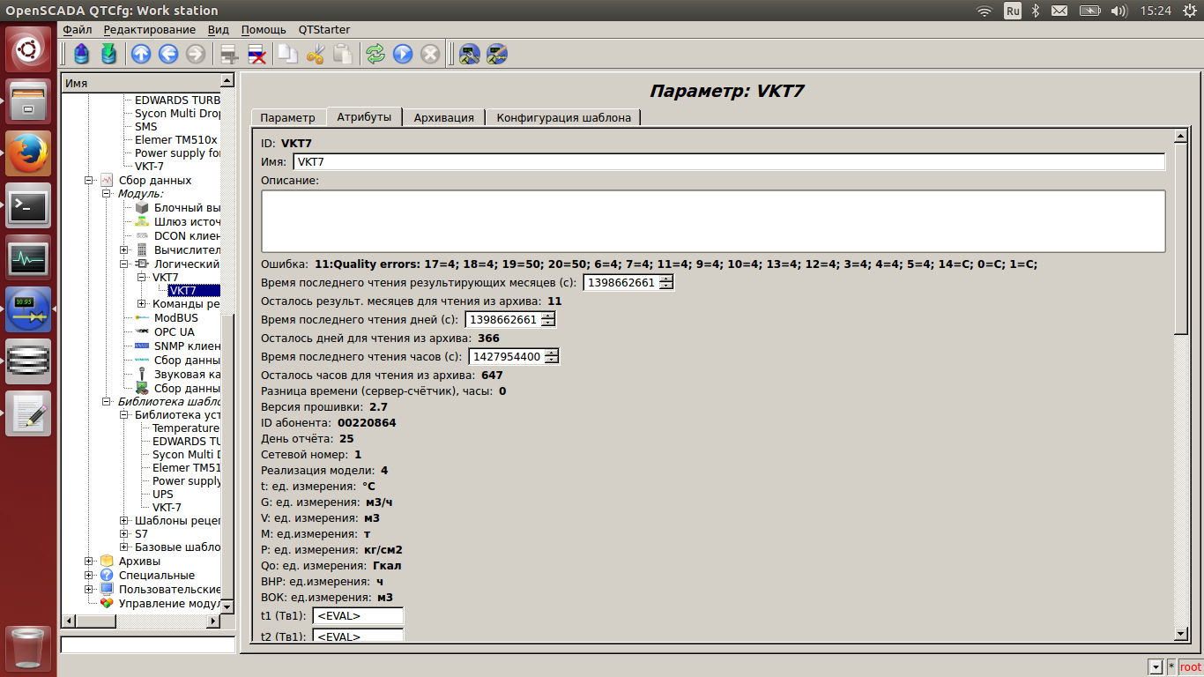Open Firefox from the Ubuntu launcher
The image size is (1204, 677).
tap(28, 153)
